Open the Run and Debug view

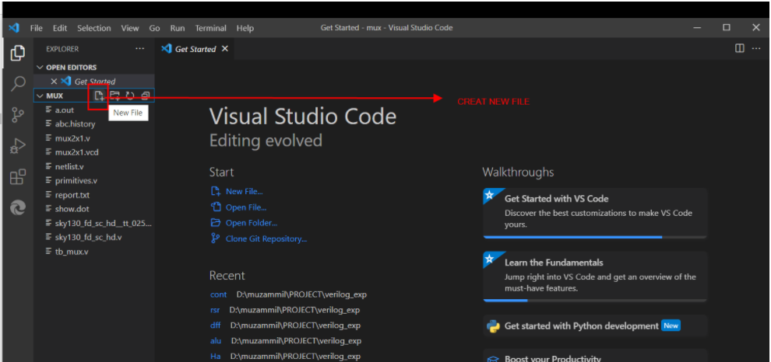coord(18,146)
